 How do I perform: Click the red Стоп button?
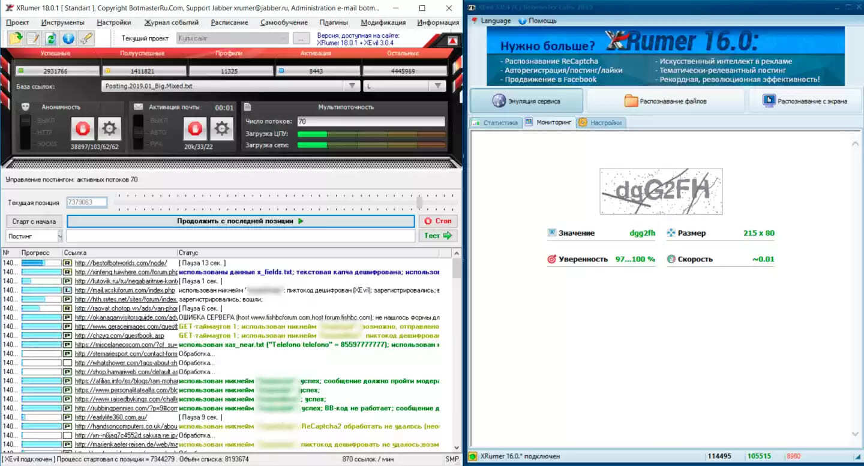tap(438, 221)
